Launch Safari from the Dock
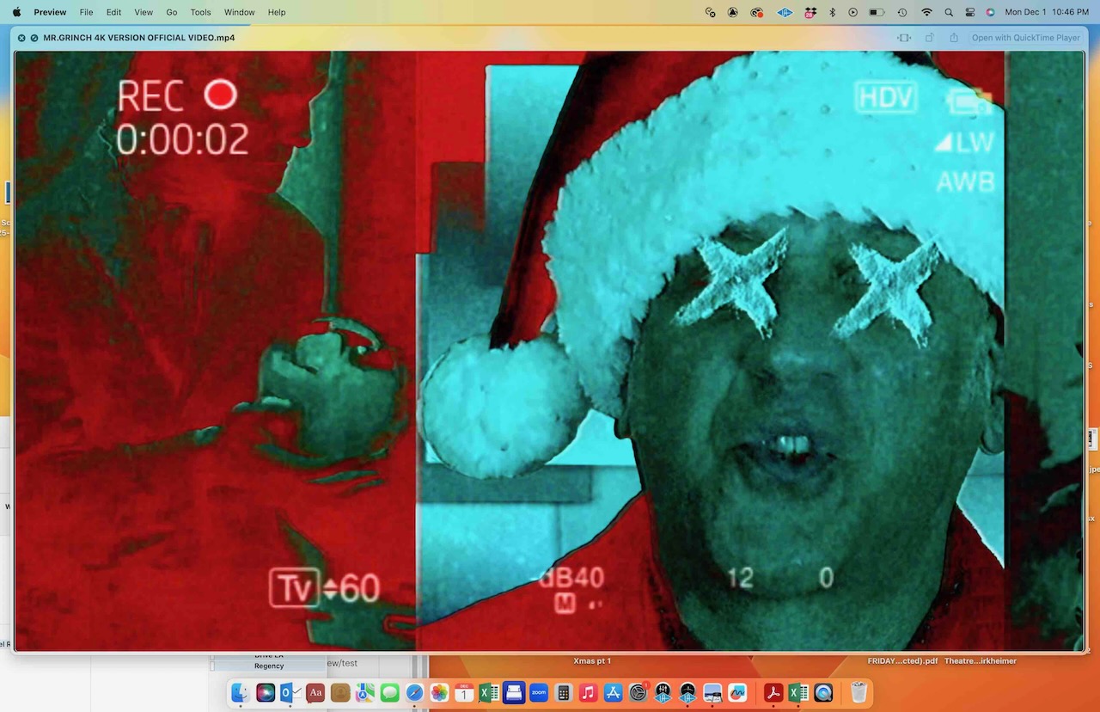This screenshot has height=712, width=1100. click(414, 692)
